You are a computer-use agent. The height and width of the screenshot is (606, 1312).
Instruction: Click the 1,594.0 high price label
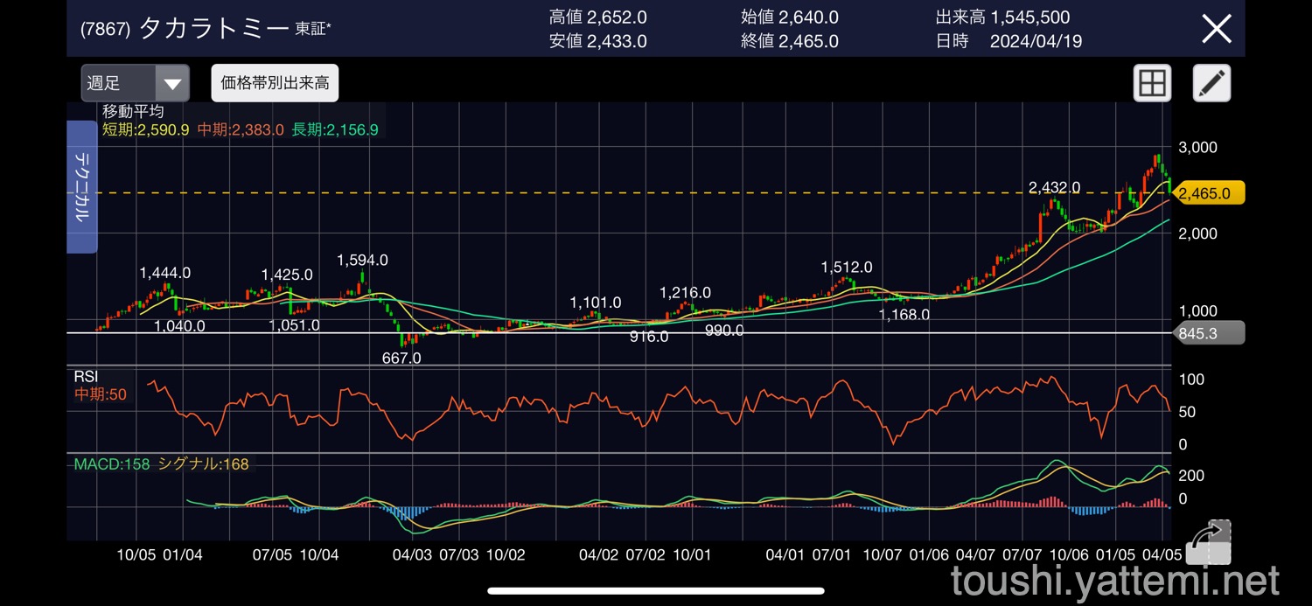point(362,261)
